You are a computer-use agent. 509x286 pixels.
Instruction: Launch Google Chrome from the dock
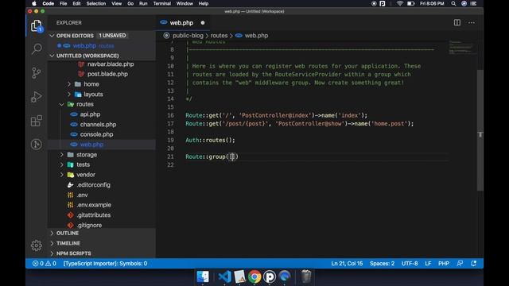(254, 276)
